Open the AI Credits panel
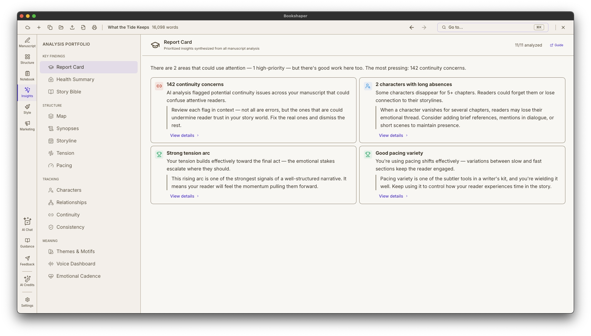 (x=27, y=281)
